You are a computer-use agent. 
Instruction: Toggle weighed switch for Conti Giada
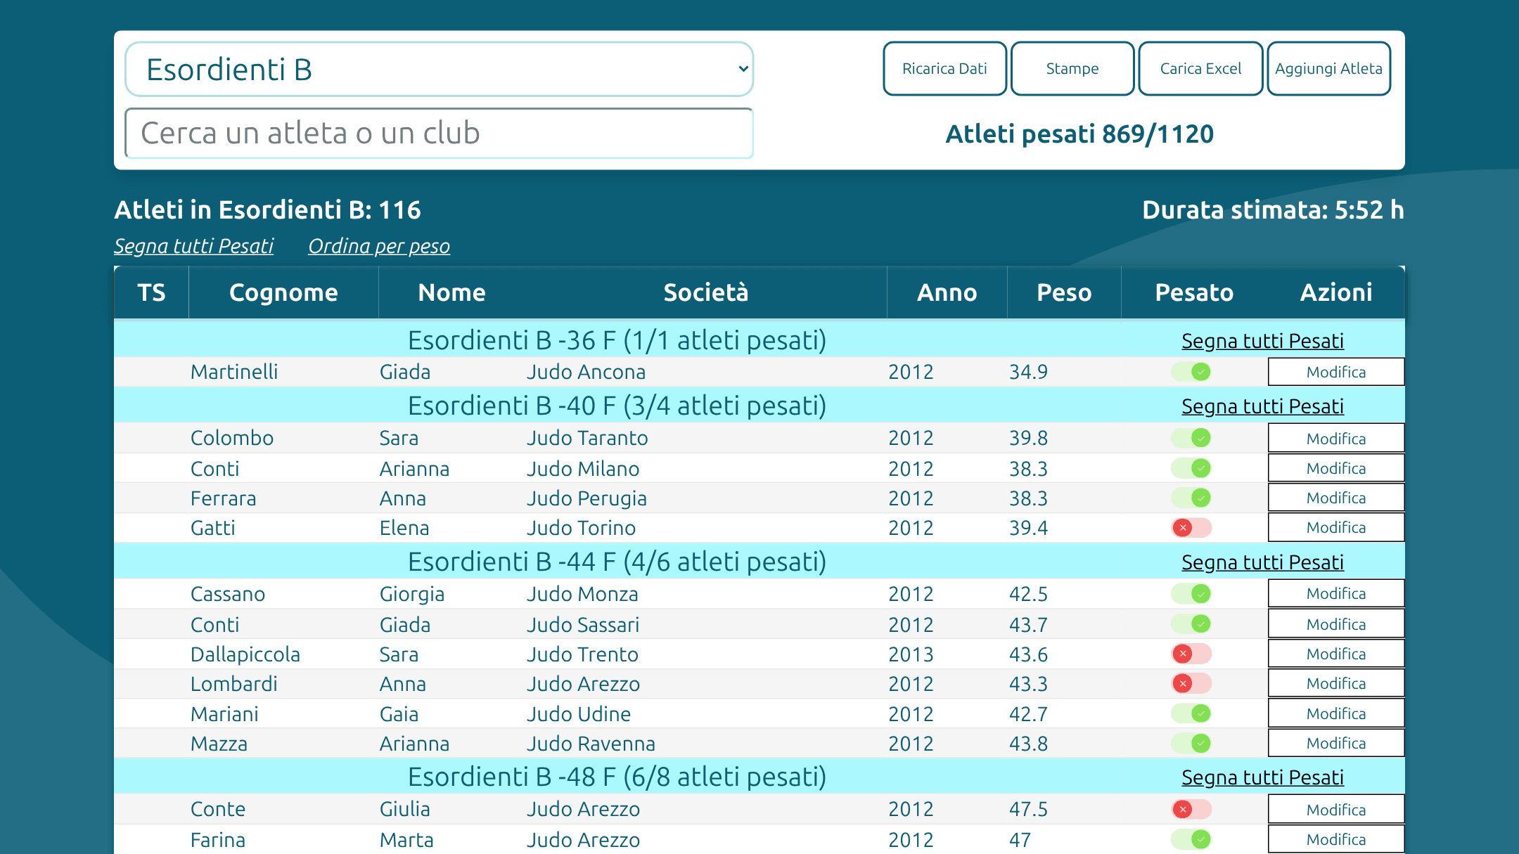point(1191,624)
